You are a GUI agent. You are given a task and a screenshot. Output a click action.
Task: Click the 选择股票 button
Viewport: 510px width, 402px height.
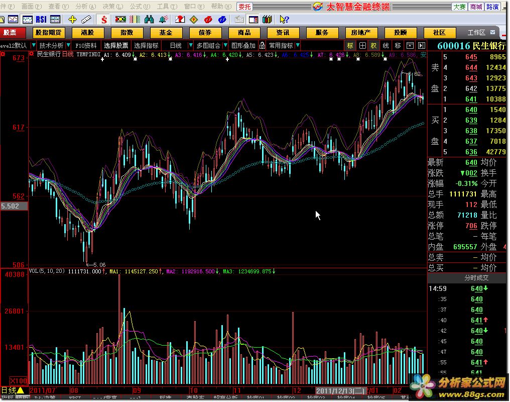tap(116, 46)
